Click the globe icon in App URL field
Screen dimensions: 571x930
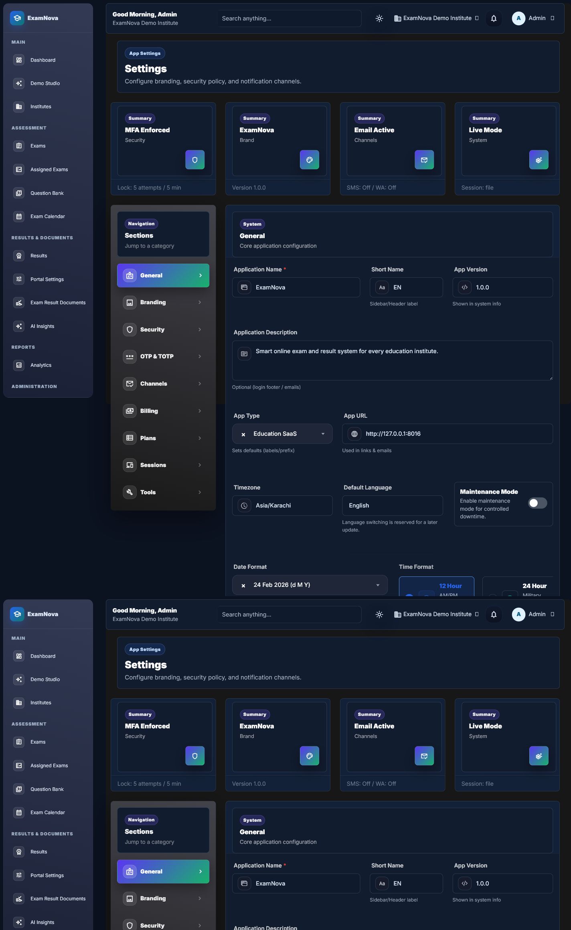[x=354, y=434]
